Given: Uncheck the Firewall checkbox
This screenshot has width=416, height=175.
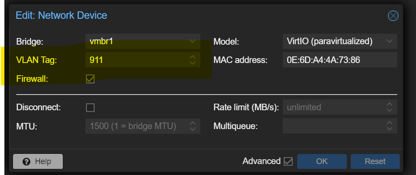Looking at the screenshot, I should point(90,79).
